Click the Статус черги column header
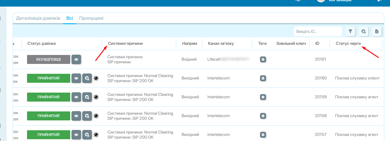Screen dimensions: 390x141 pyautogui.click(x=348, y=44)
